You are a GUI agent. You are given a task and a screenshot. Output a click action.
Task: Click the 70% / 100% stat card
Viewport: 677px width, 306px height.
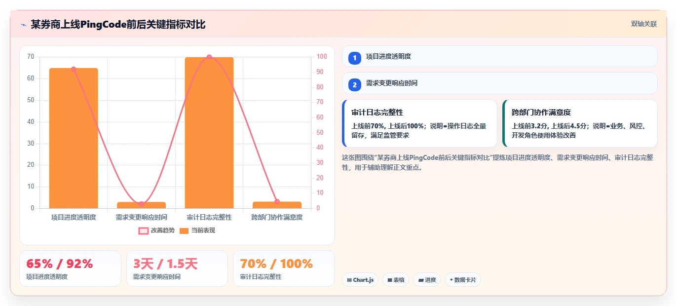pyautogui.click(x=284, y=268)
